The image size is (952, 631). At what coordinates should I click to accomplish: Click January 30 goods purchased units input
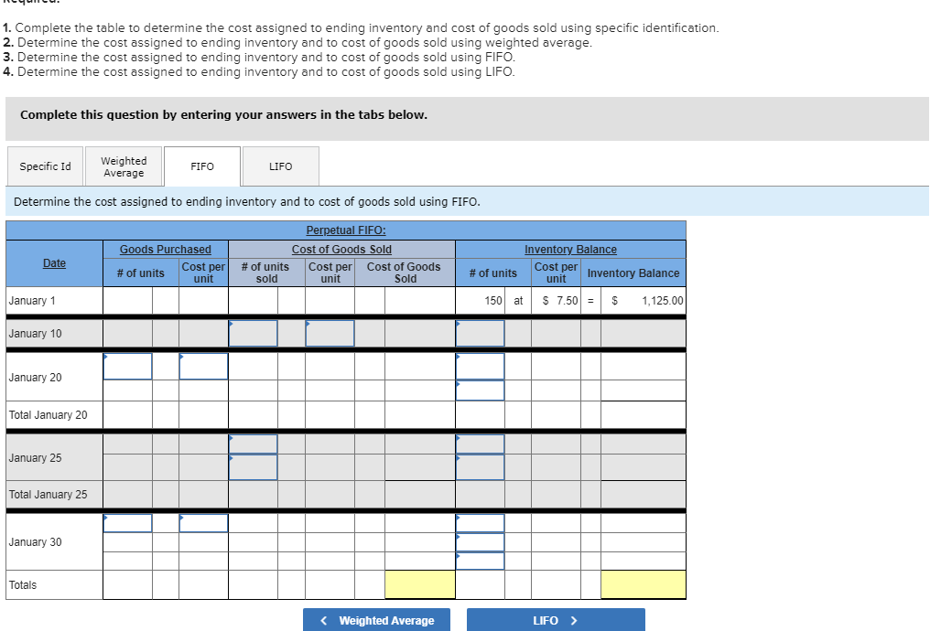click(x=127, y=522)
